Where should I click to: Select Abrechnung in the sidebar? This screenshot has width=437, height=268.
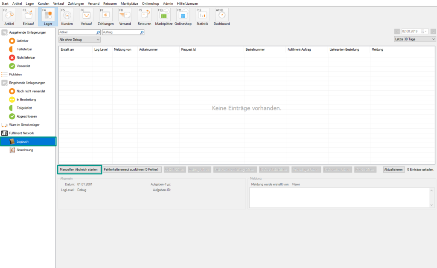point(25,150)
